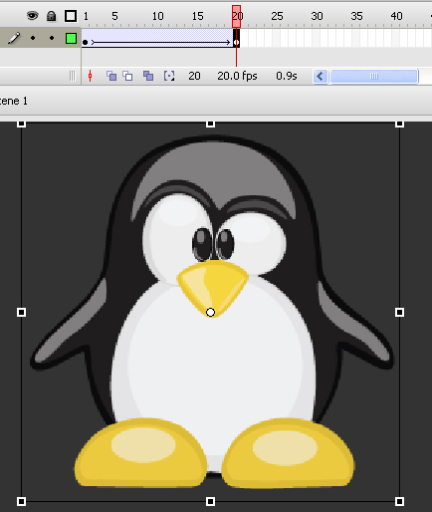
Task: Click the show all layers as outlines icon
Action: pyautogui.click(x=71, y=16)
